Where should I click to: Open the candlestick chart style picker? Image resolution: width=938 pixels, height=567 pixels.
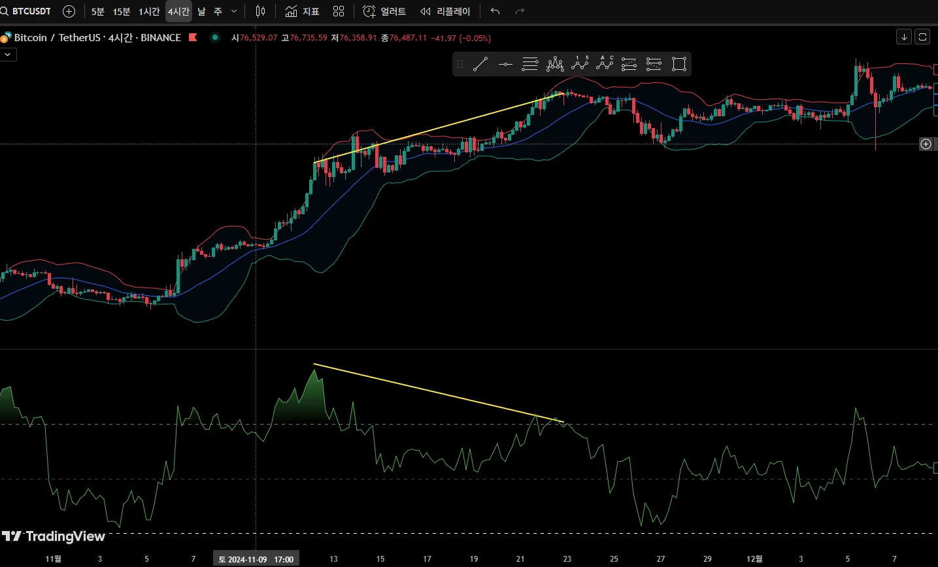(260, 11)
